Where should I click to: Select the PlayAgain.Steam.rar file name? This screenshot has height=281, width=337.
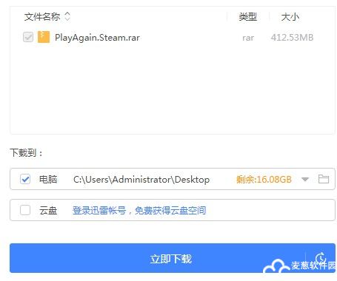[97, 38]
